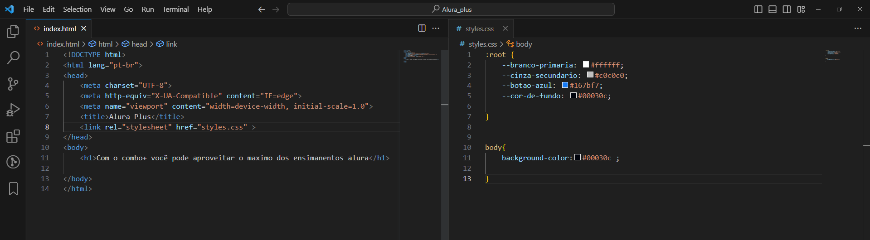The width and height of the screenshot is (870, 240).
Task: Open the Search view in activity bar
Action: [x=13, y=58]
